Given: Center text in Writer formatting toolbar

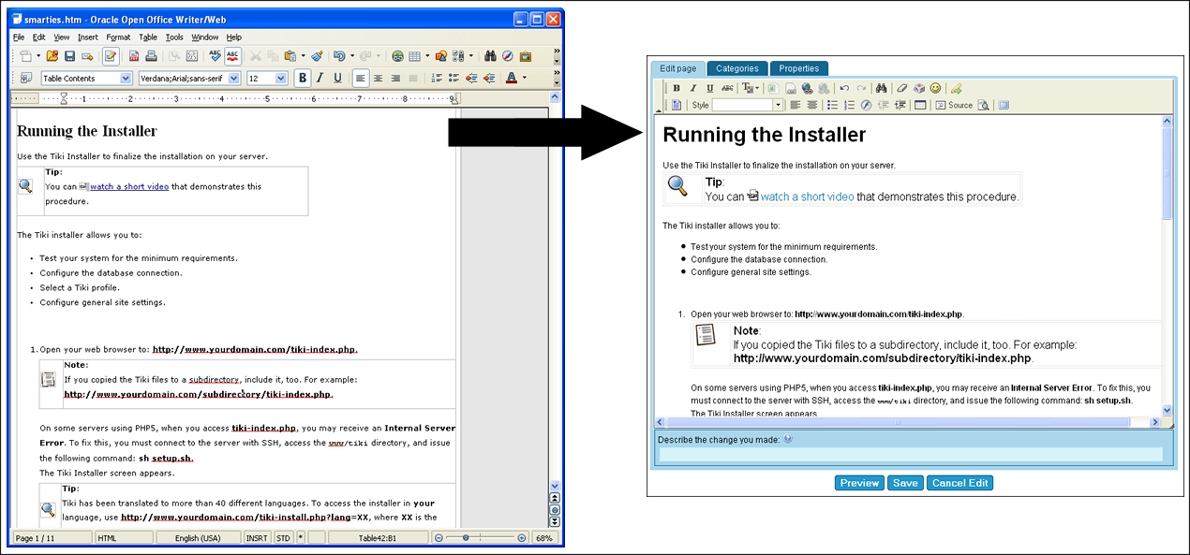Looking at the screenshot, I should 378,79.
